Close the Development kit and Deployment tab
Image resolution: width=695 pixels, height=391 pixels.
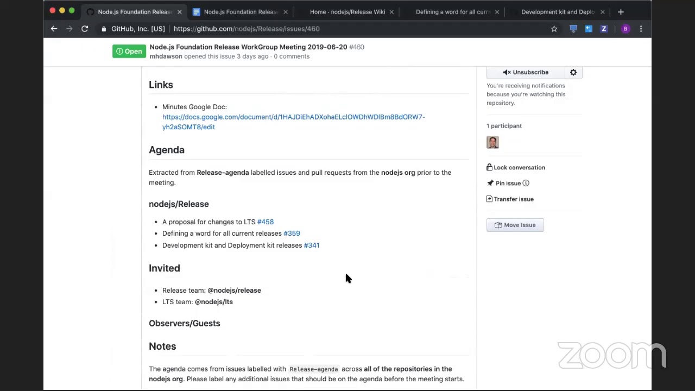602,11
